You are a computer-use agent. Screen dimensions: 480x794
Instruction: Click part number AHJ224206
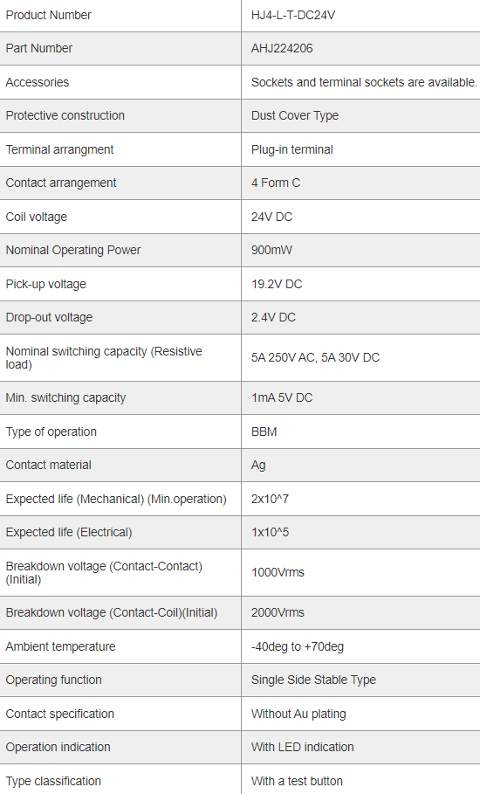coord(282,49)
